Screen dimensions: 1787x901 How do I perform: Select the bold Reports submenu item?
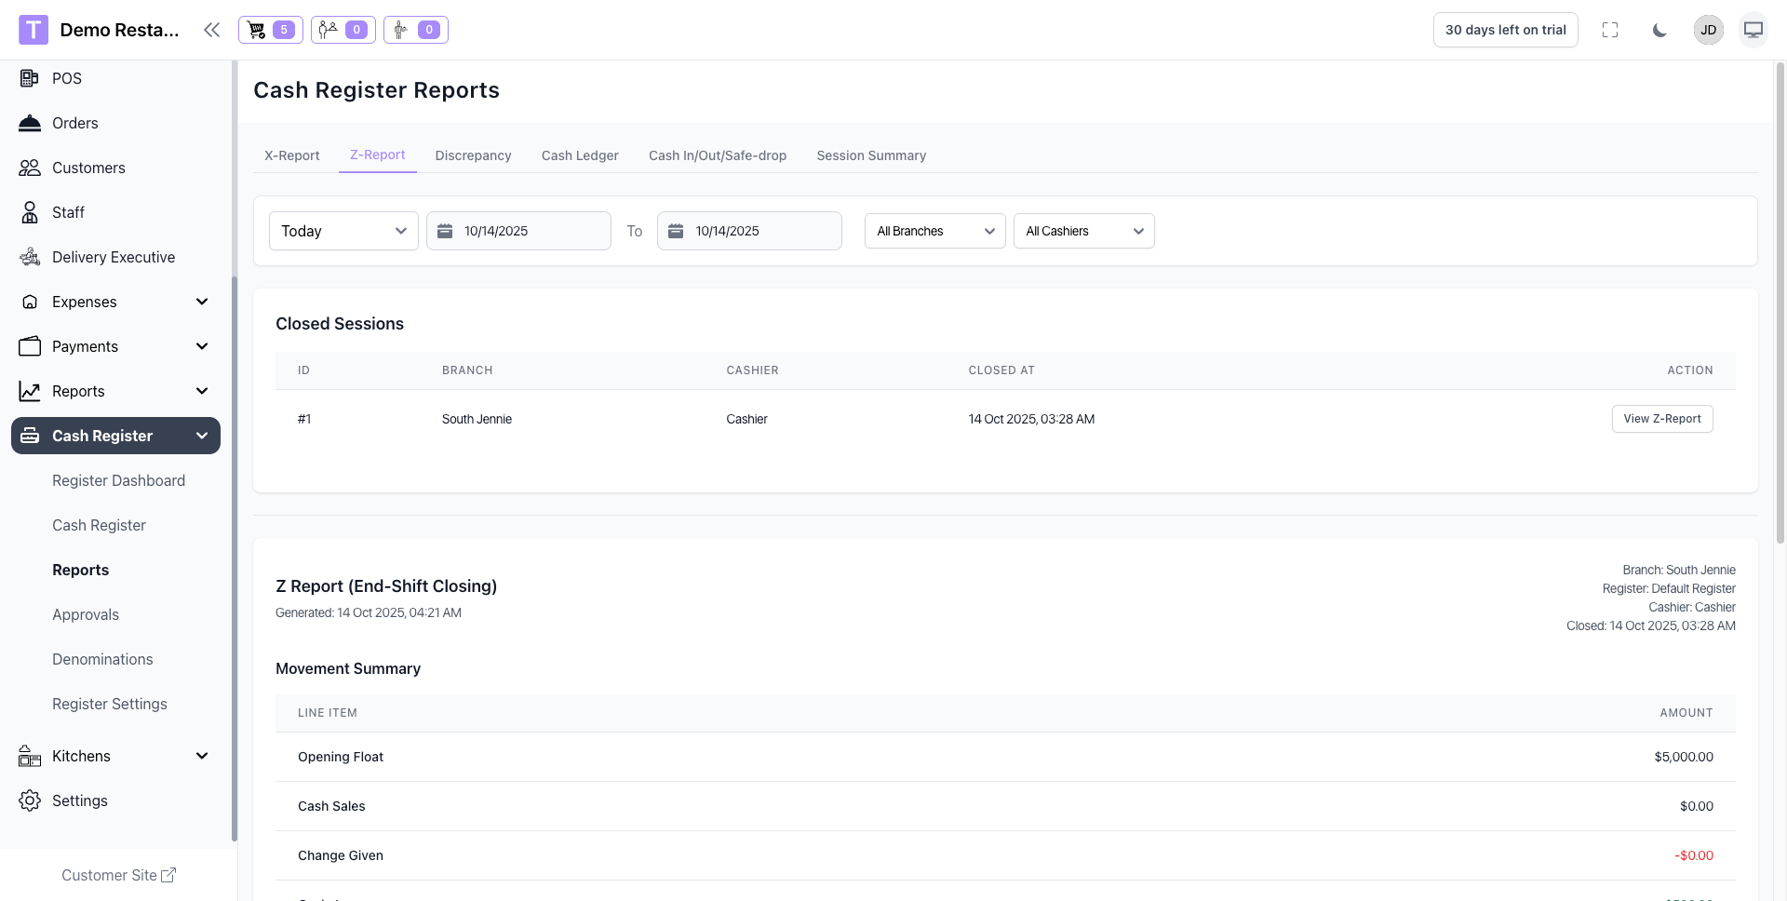80,570
